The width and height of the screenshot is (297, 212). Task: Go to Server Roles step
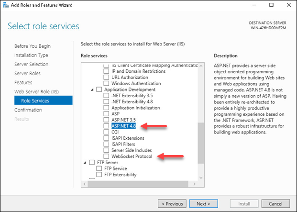pyautogui.click(x=27, y=73)
